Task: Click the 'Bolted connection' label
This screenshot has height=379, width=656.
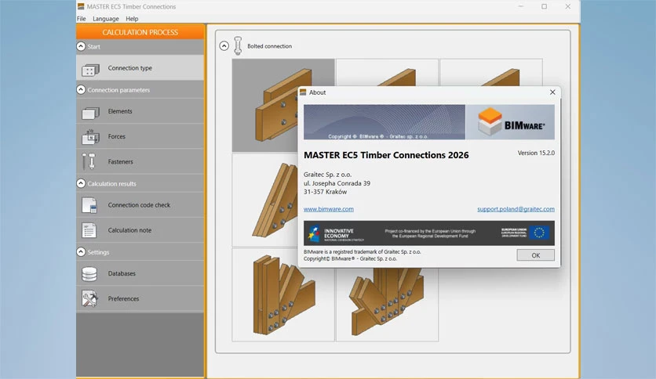Action: (269, 46)
